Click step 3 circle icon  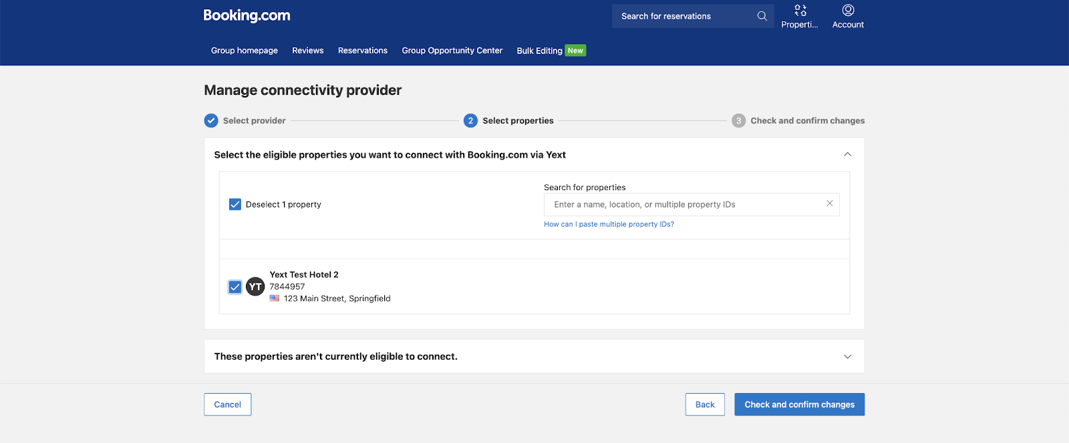point(738,121)
